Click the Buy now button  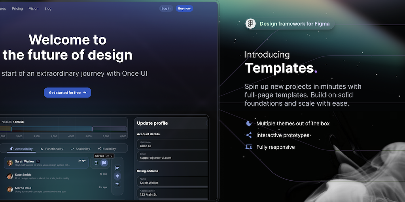pyautogui.click(x=184, y=9)
